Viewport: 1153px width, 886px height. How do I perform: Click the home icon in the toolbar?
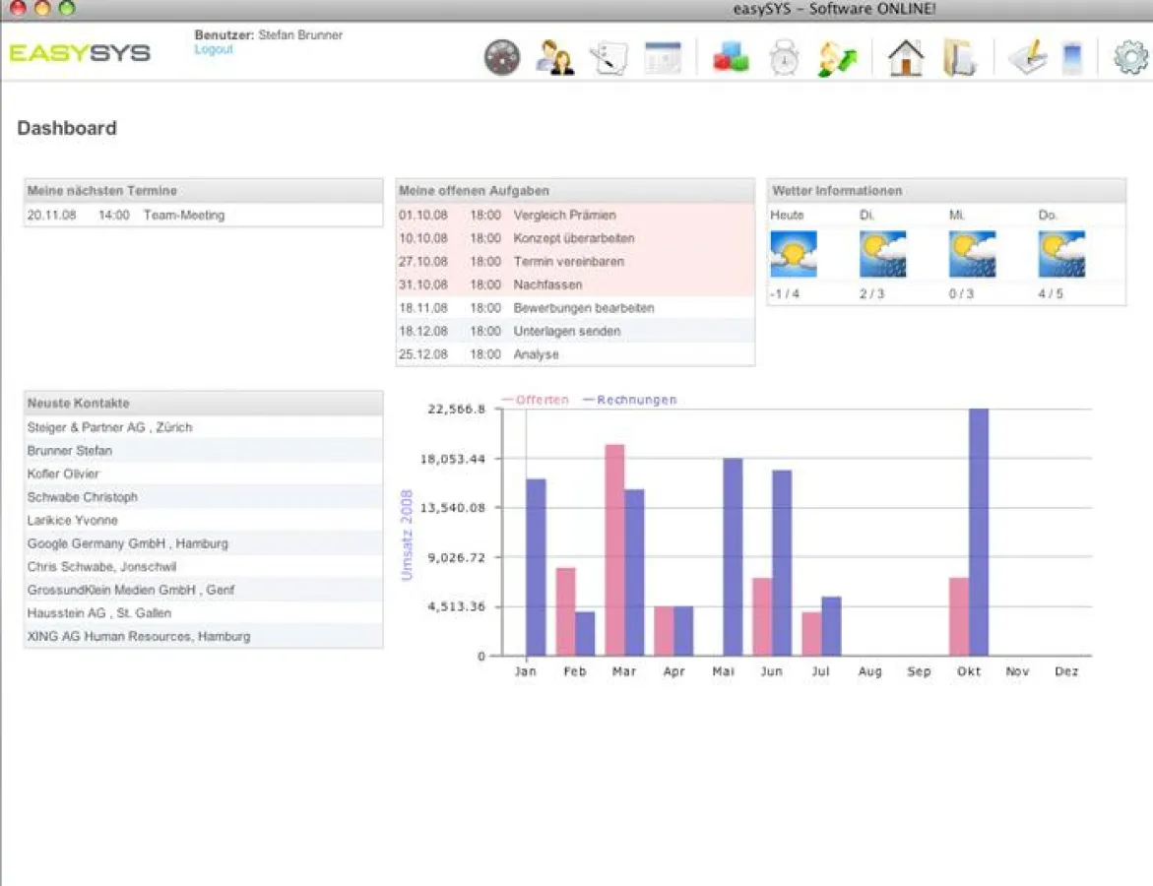[906, 57]
